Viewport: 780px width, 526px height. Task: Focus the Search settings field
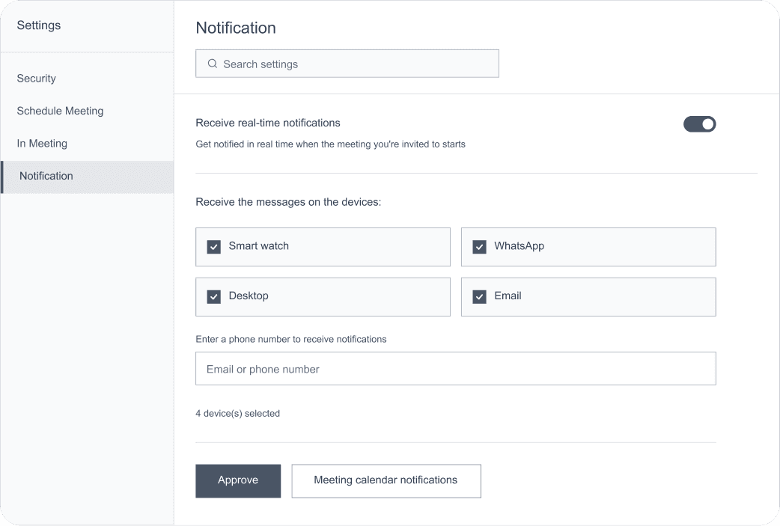(x=347, y=64)
